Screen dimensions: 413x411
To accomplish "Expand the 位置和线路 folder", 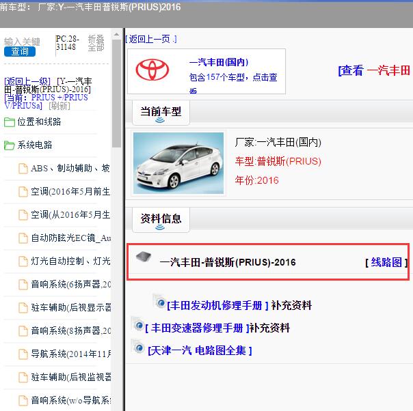I will (x=39, y=122).
